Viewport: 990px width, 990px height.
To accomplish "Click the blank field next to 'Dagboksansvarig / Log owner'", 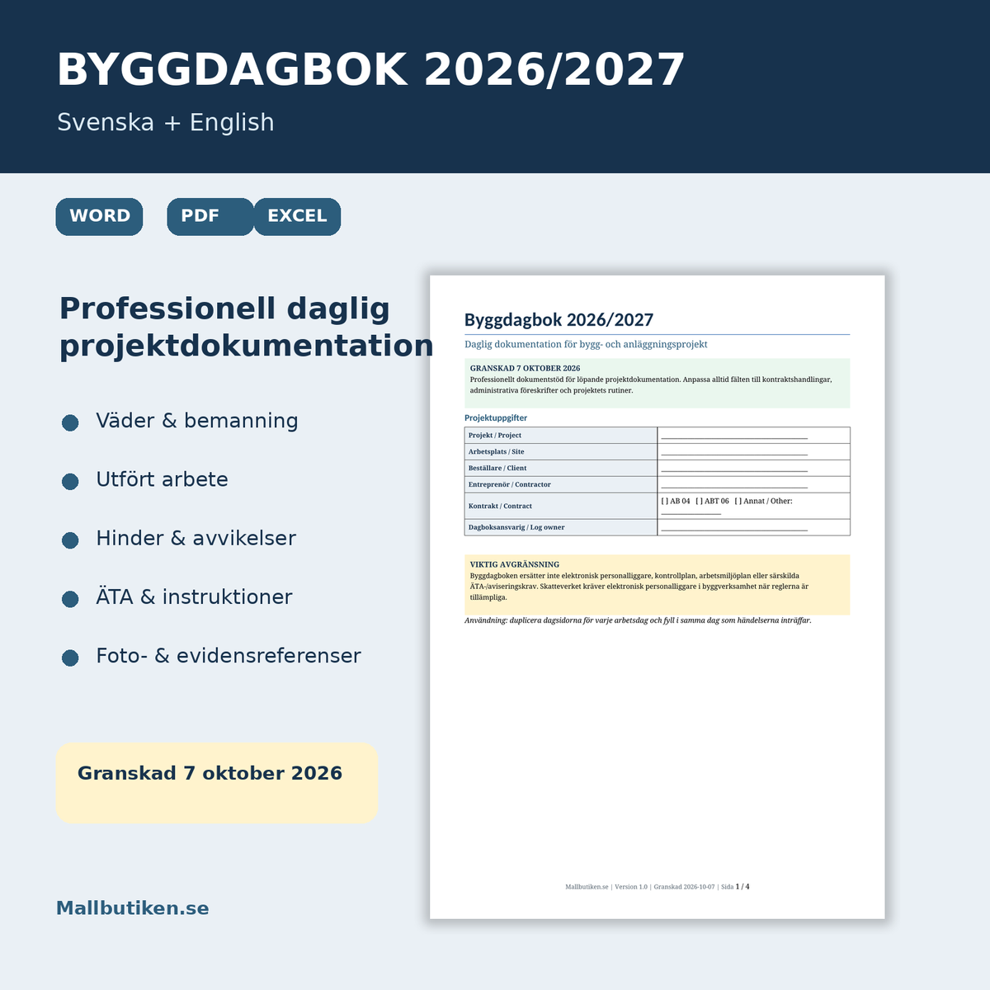I will [x=753, y=527].
